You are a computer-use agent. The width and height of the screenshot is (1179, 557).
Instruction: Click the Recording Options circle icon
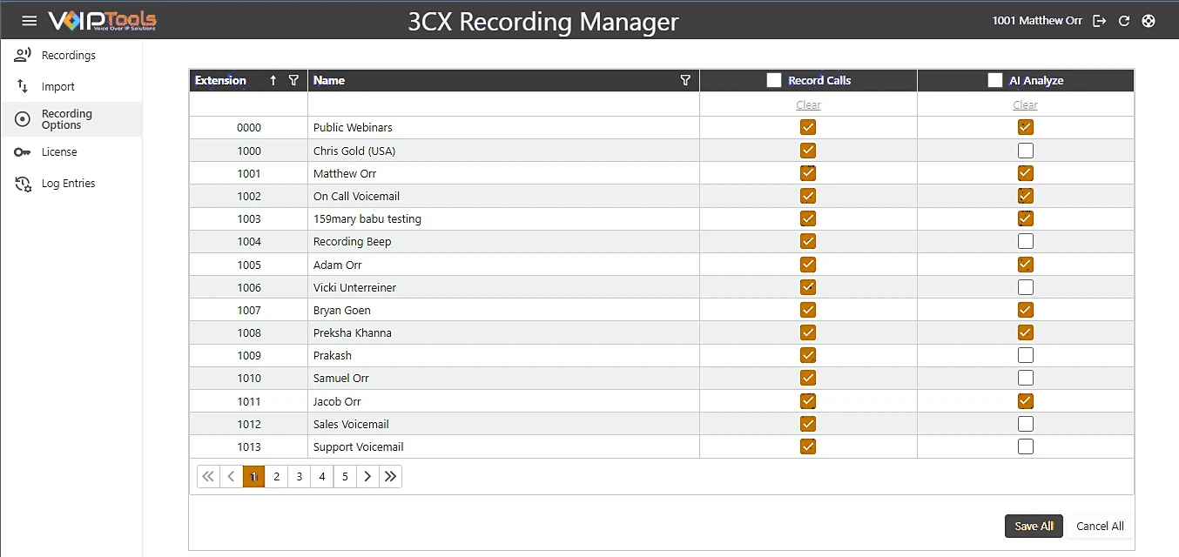click(x=23, y=119)
